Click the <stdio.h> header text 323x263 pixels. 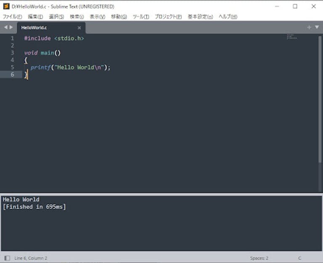click(x=69, y=38)
